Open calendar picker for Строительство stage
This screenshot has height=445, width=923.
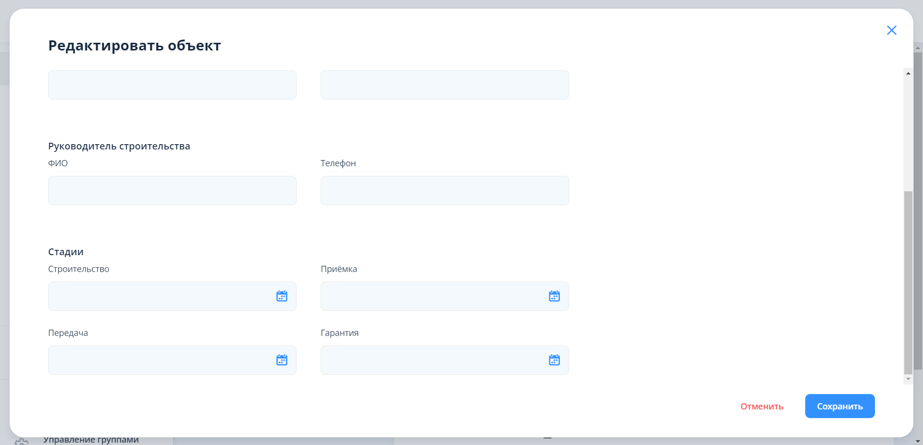[282, 296]
